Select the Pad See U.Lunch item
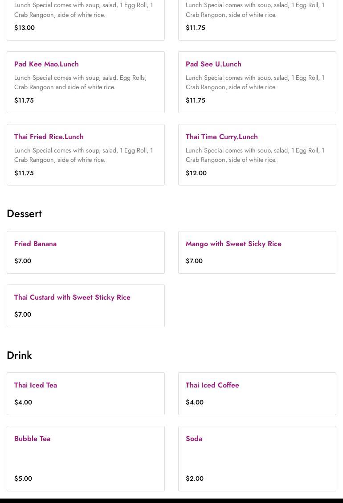Viewport: 343px width, 503px height. point(213,64)
